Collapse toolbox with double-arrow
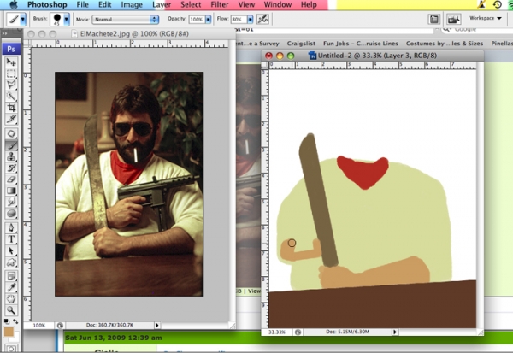This screenshot has width=513, height=353. (x=4, y=33)
